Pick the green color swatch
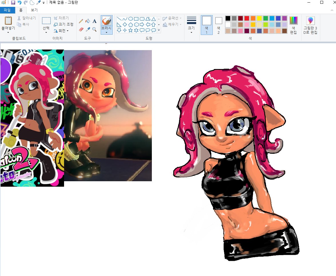Screen dimensions: 336x276 [265, 18]
